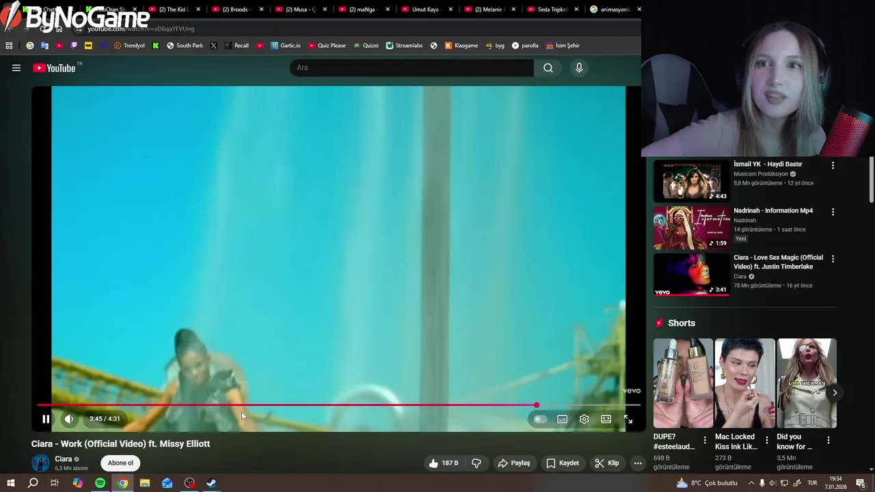Open Spotify from the taskbar

pyautogui.click(x=100, y=483)
